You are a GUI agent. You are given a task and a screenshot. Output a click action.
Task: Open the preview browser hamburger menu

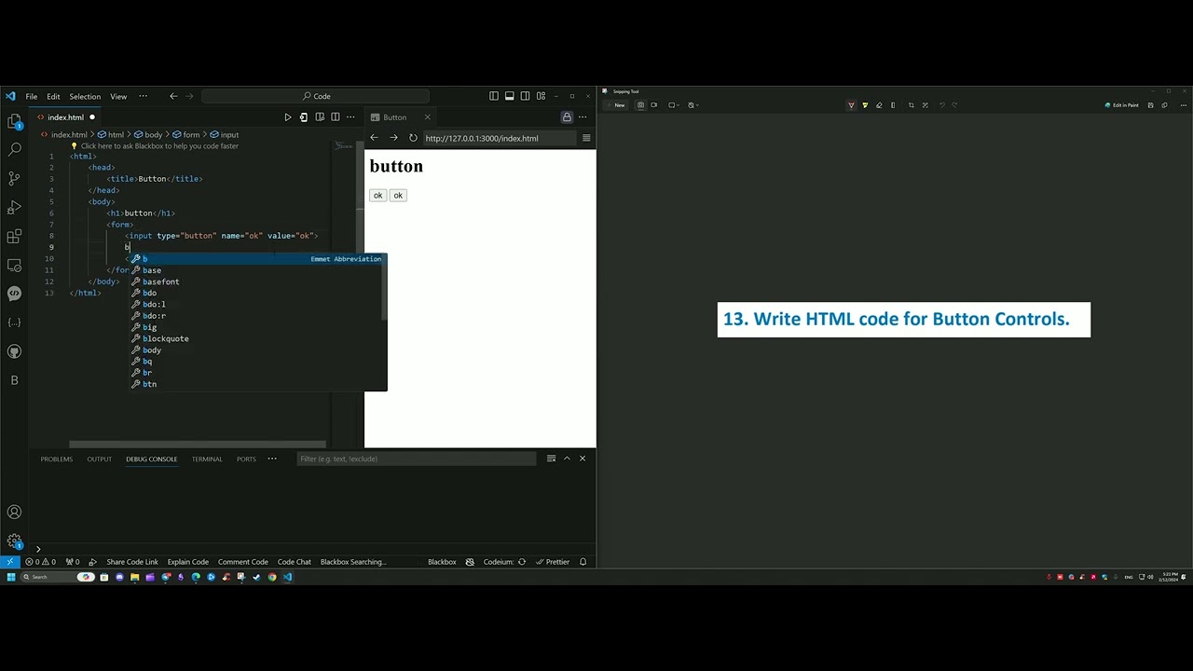click(x=586, y=138)
